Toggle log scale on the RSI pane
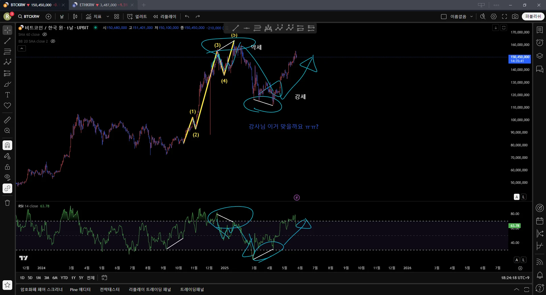546x295 pixels. point(524,260)
